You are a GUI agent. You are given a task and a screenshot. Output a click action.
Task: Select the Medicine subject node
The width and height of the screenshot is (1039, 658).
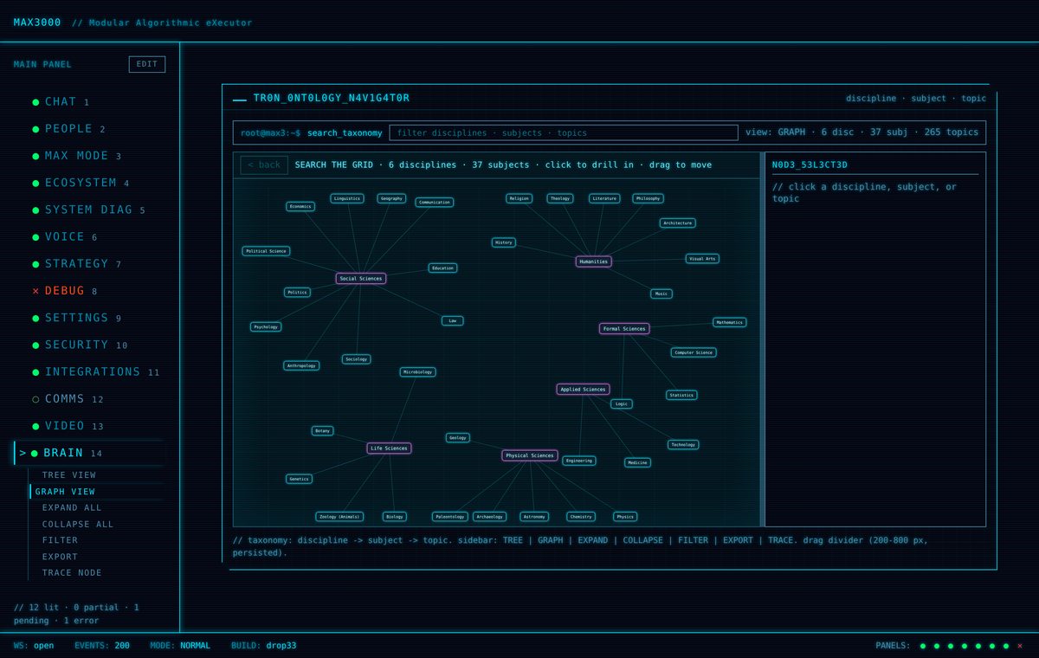[637, 463]
